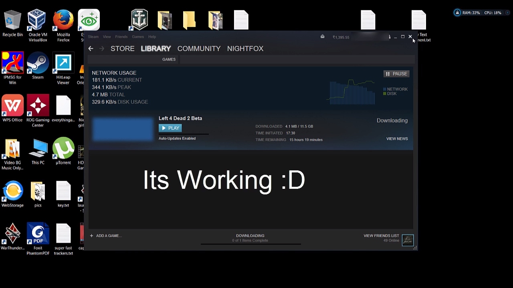Open the plain folder on desktop top row
This screenshot has height=288, width=513.
coord(190,20)
